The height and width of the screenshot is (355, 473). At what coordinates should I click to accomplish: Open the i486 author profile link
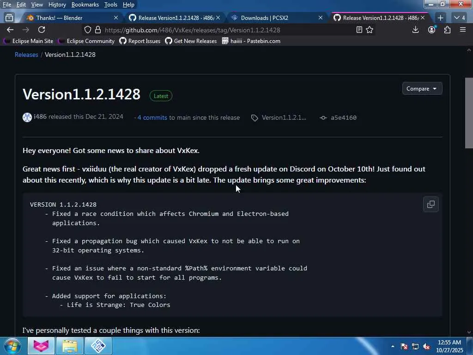tap(40, 116)
